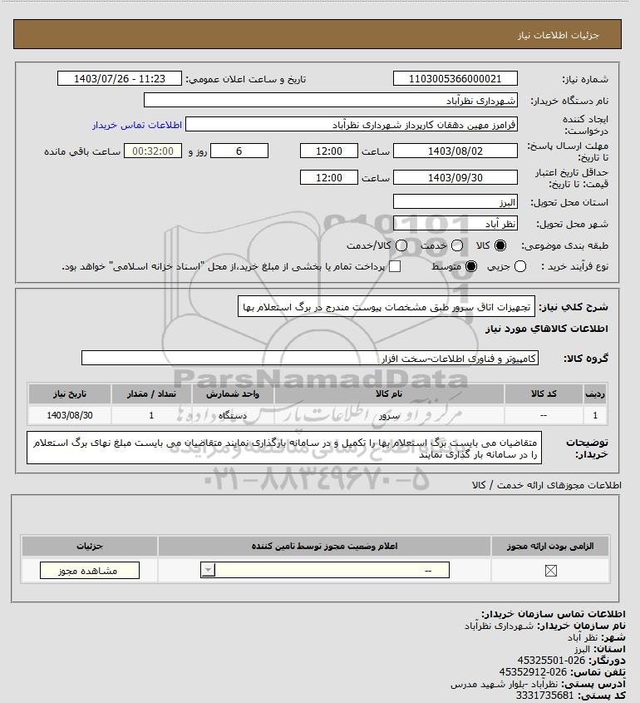Image resolution: width=640 pixels, height=703 pixels.
Task: Toggle the mandatory license checkbox
Action: tap(551, 571)
